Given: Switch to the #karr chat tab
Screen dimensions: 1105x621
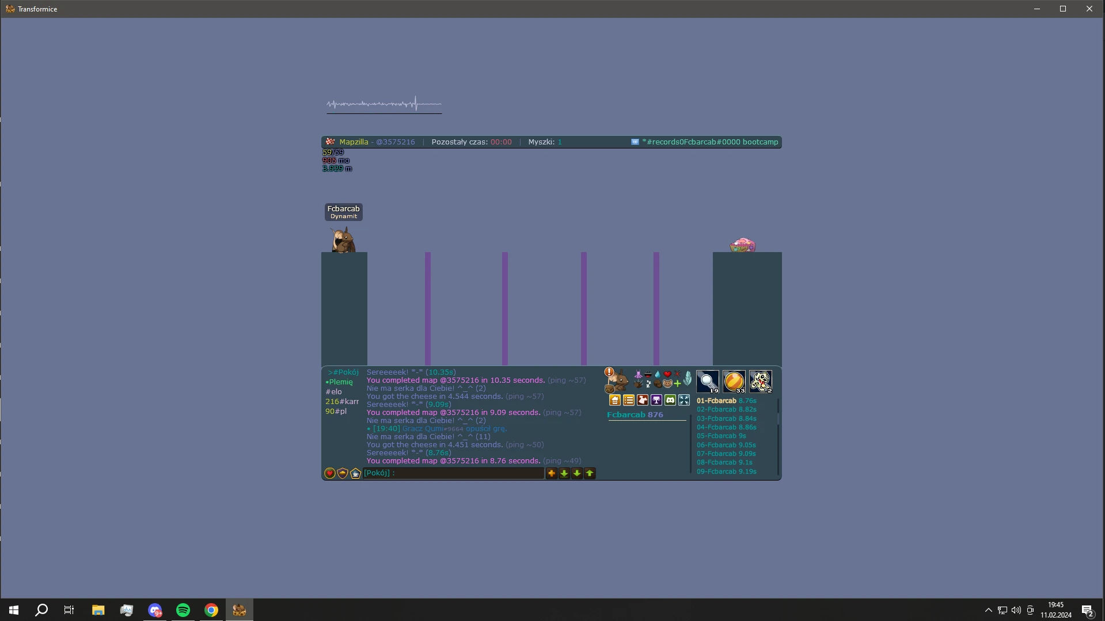Looking at the screenshot, I should pos(342,402).
